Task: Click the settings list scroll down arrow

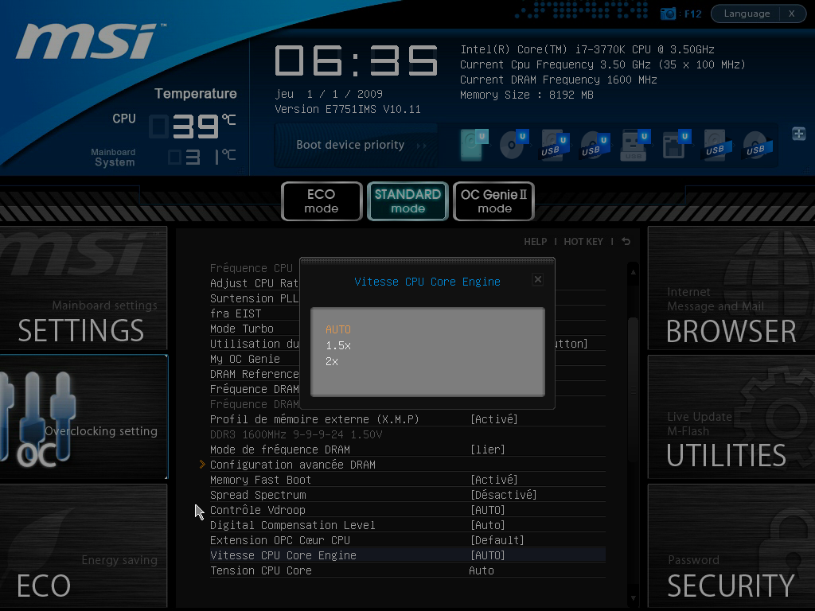Action: pos(633,598)
